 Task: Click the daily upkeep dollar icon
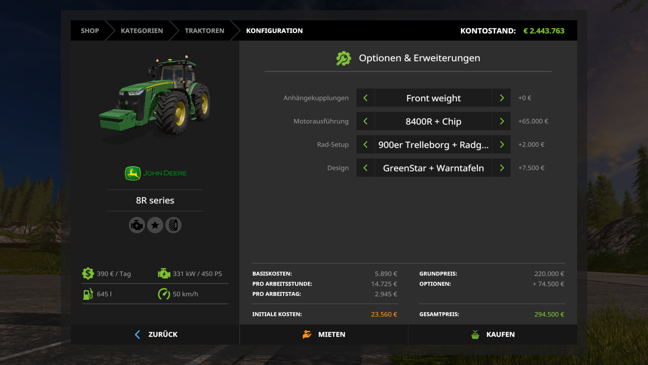click(88, 273)
